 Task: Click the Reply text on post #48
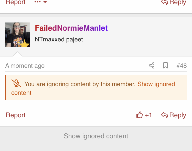178,115
